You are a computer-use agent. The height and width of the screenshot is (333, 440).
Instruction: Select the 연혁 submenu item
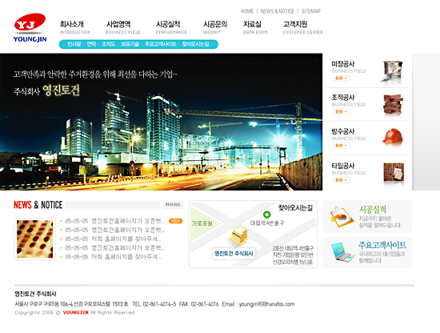(x=91, y=44)
